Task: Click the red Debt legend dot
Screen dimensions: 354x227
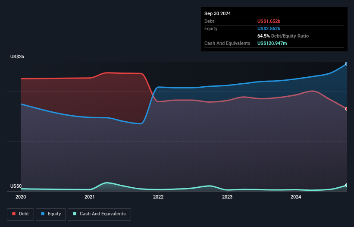Action: tap(14, 214)
